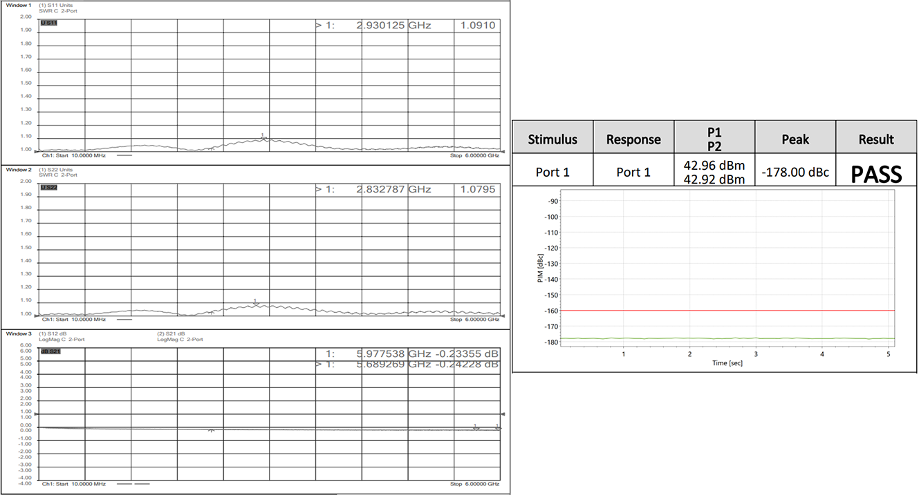Click the 5.977538 GHz marker readout
This screenshot has height=495, width=919.
coord(393,353)
